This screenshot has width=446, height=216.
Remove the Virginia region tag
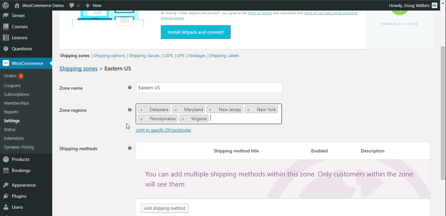(183, 119)
